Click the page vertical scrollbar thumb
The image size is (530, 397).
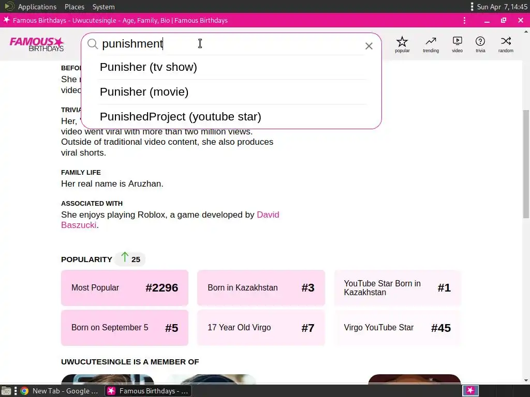click(526, 164)
